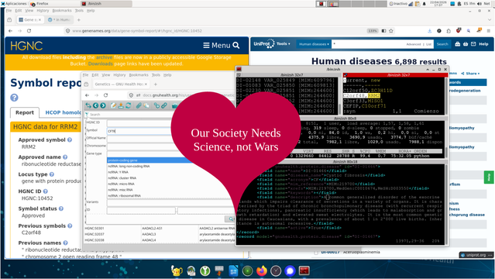Image resolution: width=495 pixels, height=279 pixels.
Task: Open Tools menu in main Firefox window
Action: click(x=79, y=10)
